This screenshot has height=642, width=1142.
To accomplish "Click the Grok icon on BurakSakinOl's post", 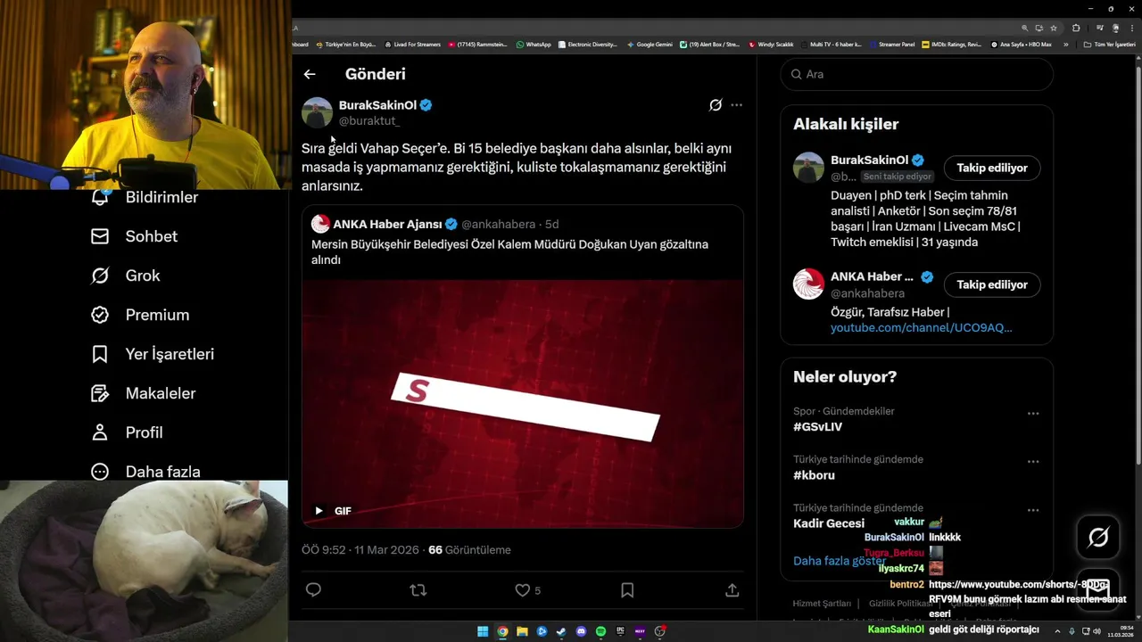I will [x=716, y=105].
